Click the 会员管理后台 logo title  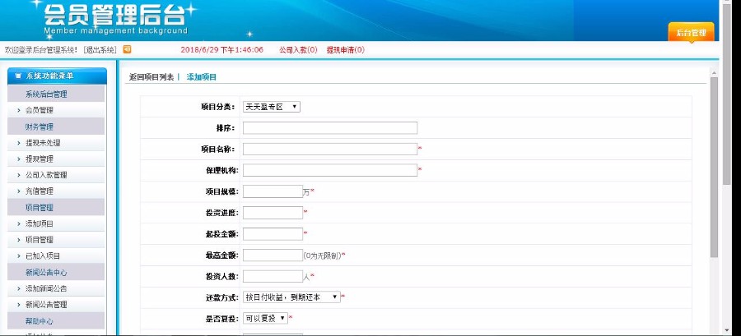[114, 16]
